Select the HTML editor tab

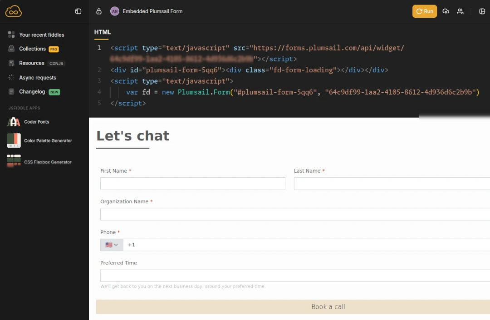coord(102,32)
